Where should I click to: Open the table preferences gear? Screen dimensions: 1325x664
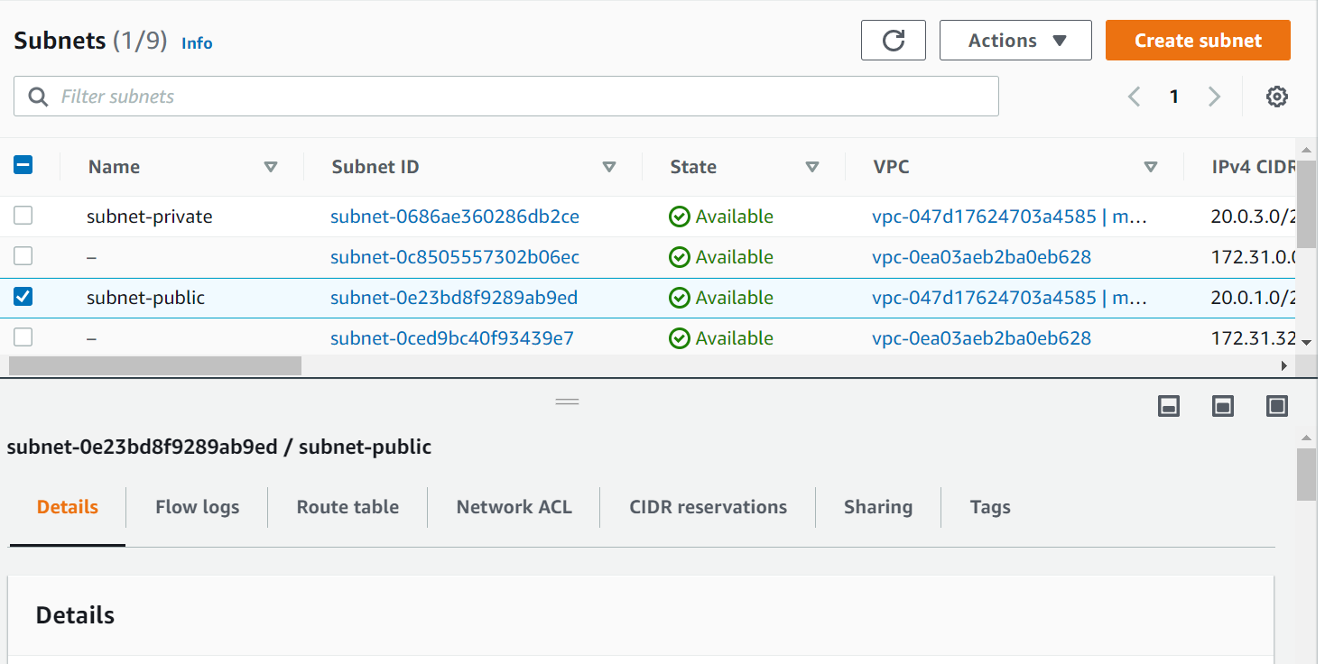point(1277,96)
